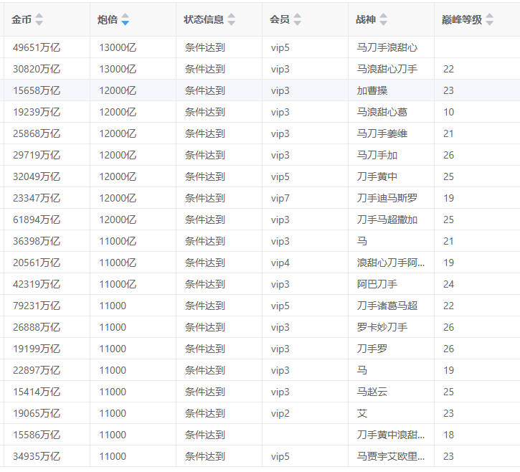
Task: Open the 加曹操 战神 entry
Action: pyautogui.click(x=372, y=90)
